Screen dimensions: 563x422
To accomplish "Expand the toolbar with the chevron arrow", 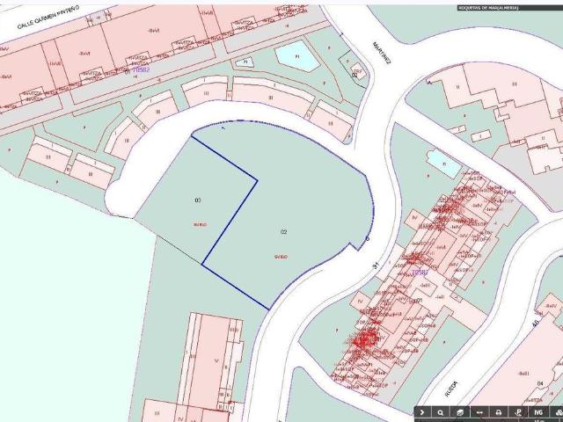I will tap(422, 412).
